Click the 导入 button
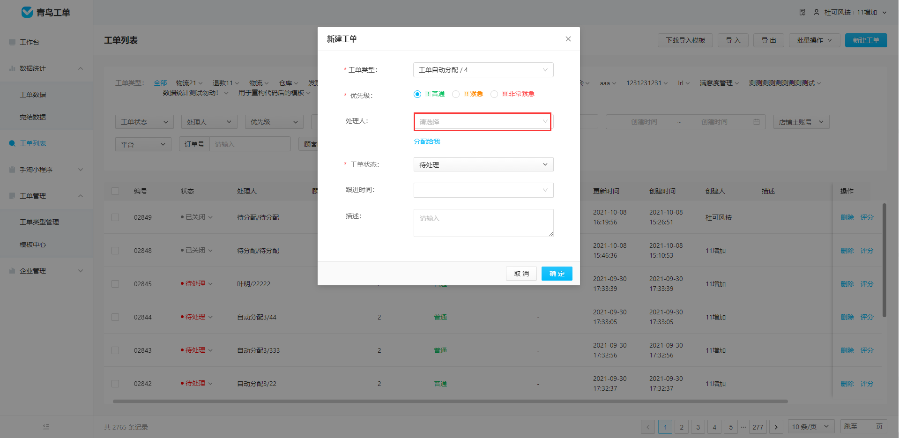 point(733,40)
